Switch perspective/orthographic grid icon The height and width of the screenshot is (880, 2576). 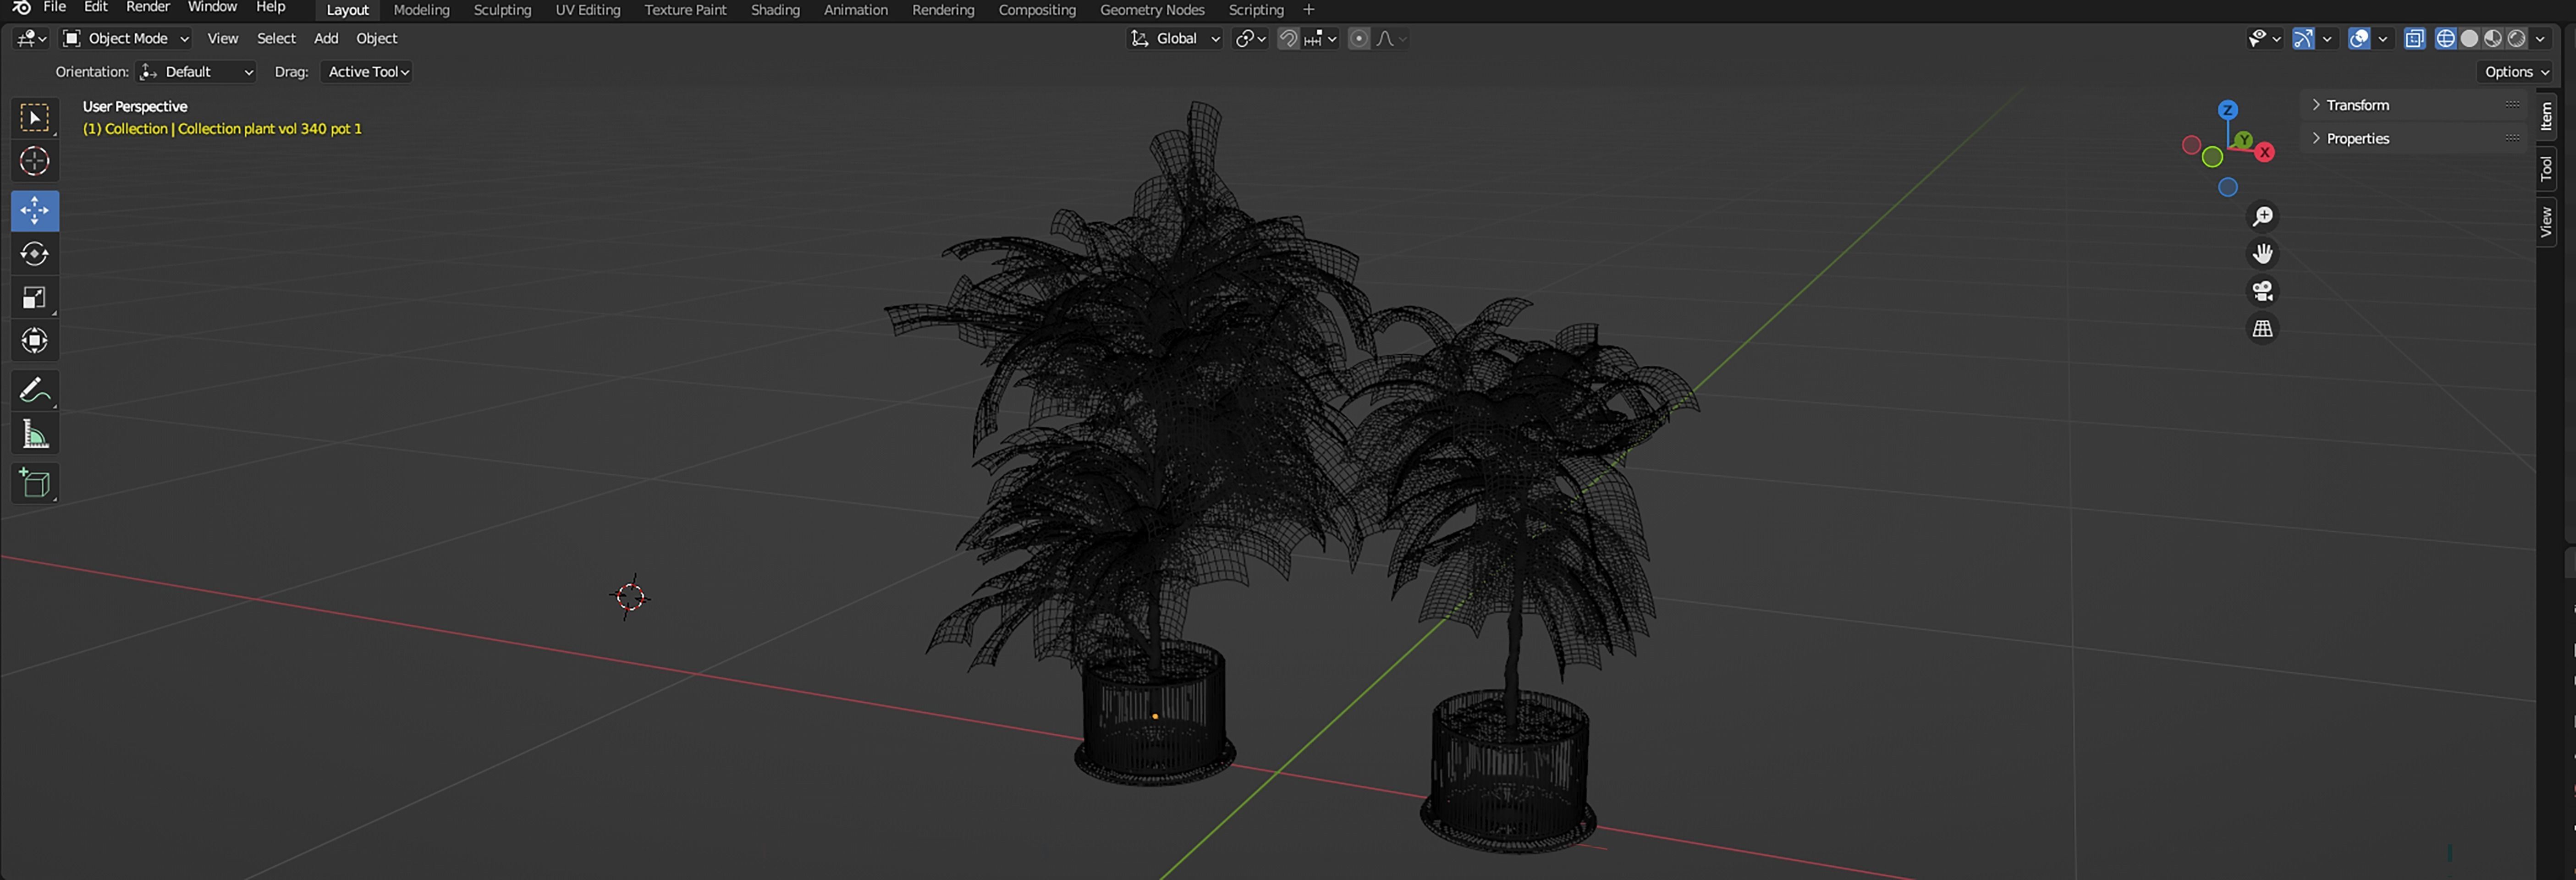pyautogui.click(x=2262, y=328)
